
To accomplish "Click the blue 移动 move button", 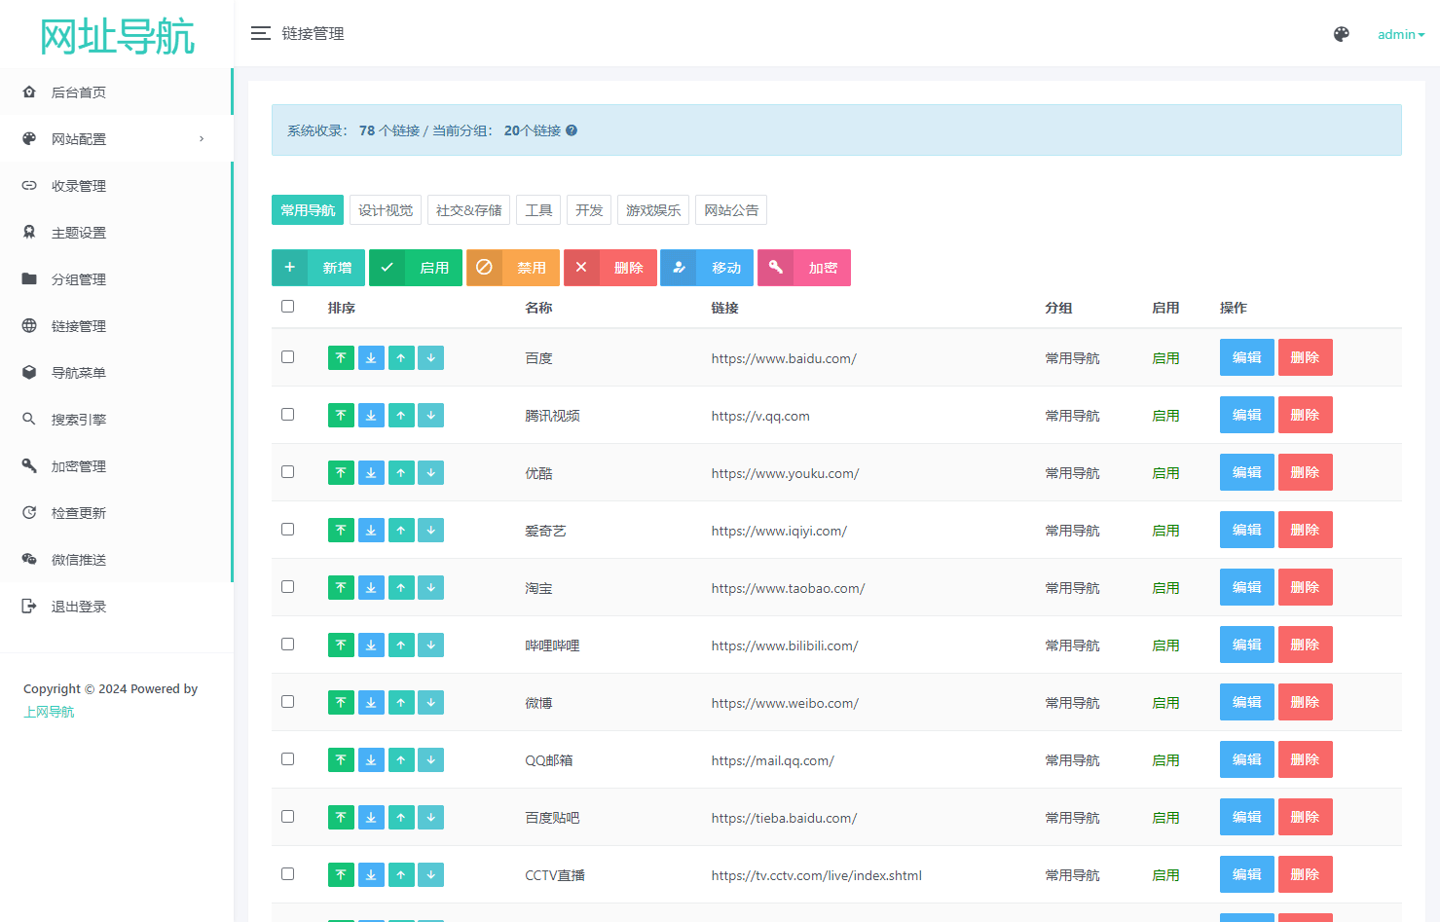I will [707, 268].
